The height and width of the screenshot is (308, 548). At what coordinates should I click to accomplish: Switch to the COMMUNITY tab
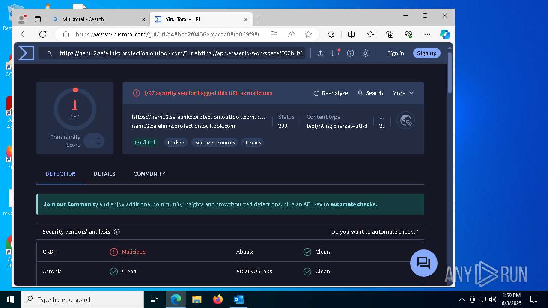(149, 174)
